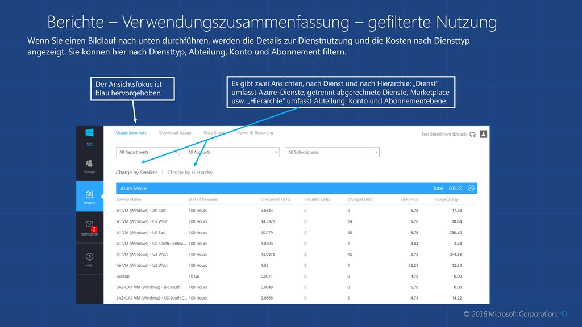Click the Windows logo in the sidebar
This screenshot has height=327, width=582.
coord(89,132)
